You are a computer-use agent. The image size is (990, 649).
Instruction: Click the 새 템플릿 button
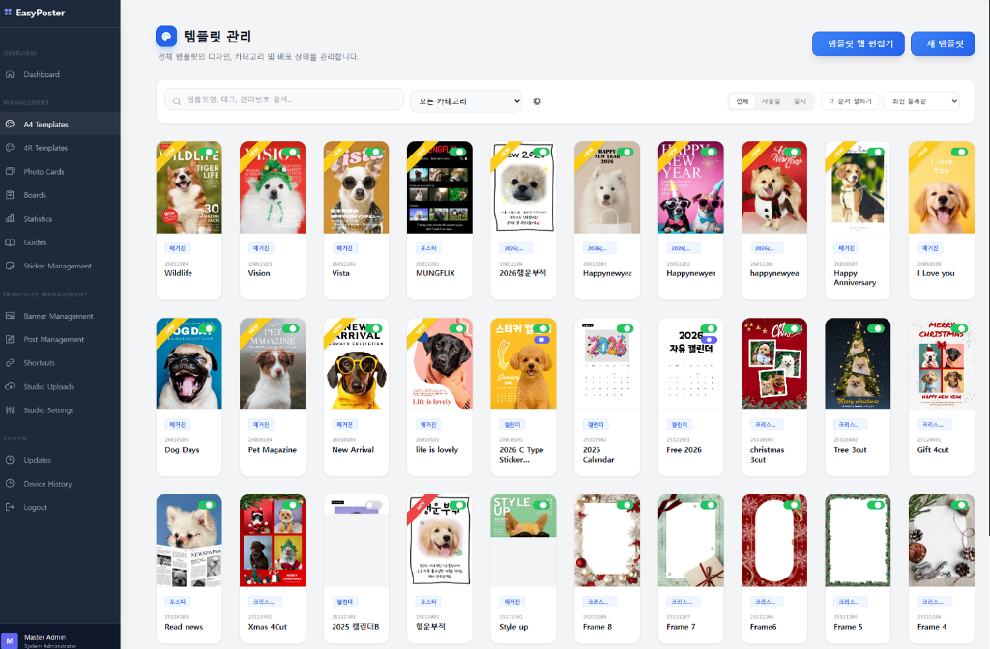click(x=943, y=43)
